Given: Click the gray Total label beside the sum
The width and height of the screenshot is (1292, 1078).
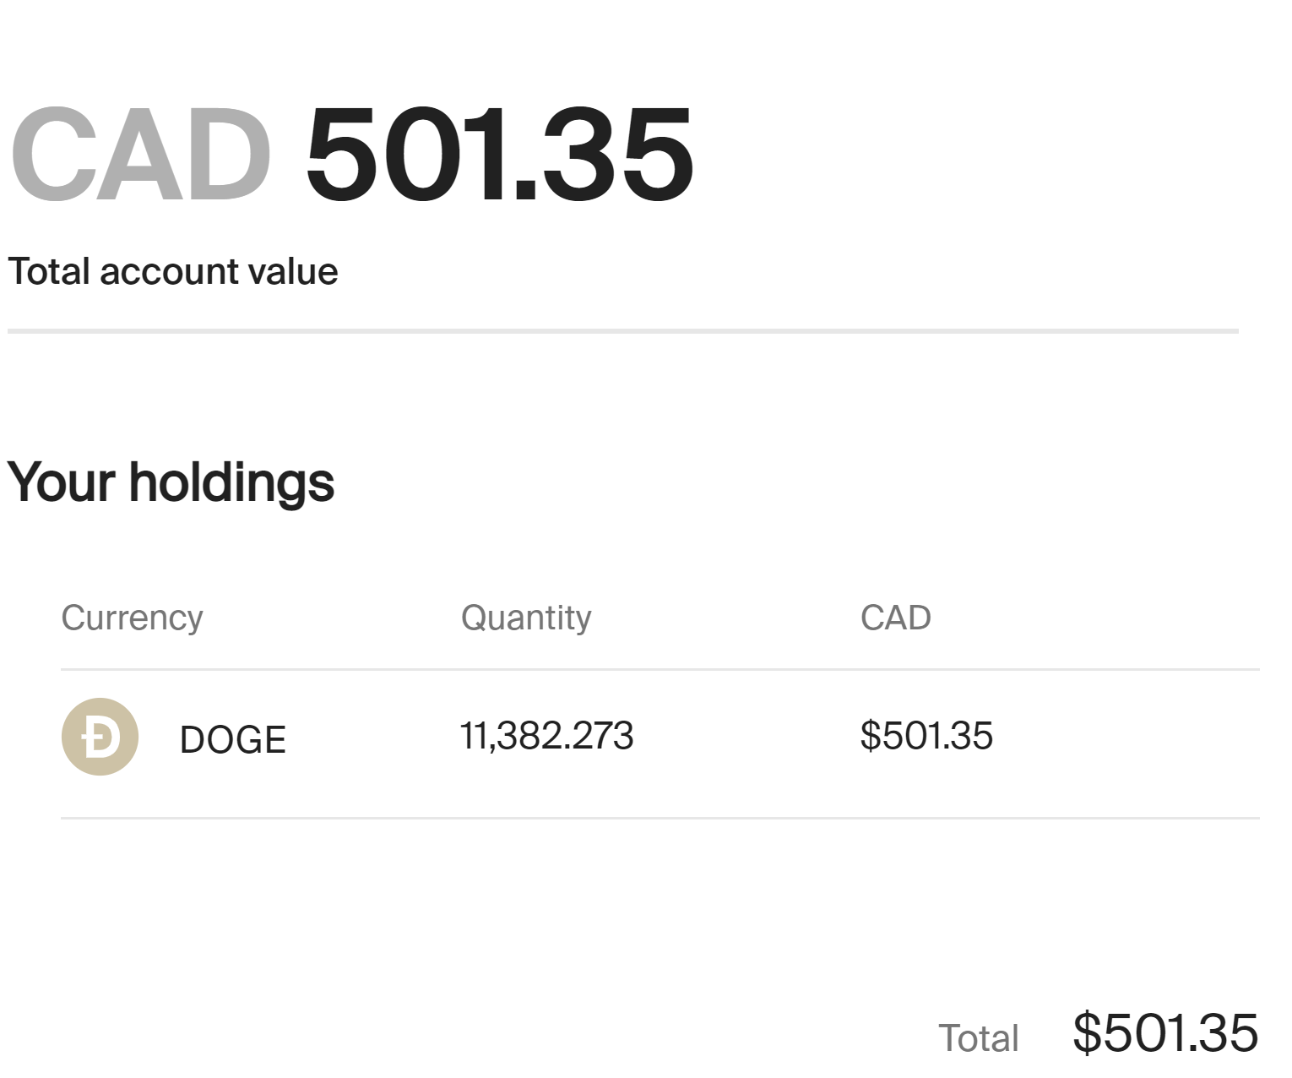Looking at the screenshot, I should [979, 1038].
